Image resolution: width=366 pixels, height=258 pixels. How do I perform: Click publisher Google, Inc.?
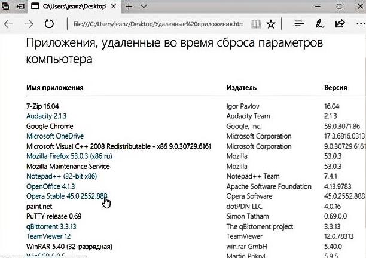pyautogui.click(x=243, y=127)
